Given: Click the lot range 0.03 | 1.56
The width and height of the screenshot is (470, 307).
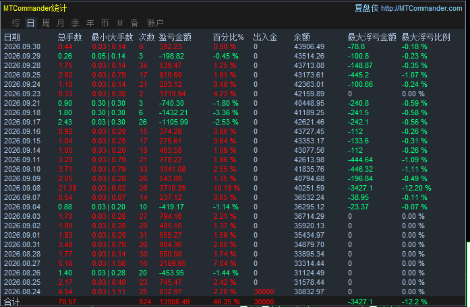Looking at the screenshot, I should point(109,263).
